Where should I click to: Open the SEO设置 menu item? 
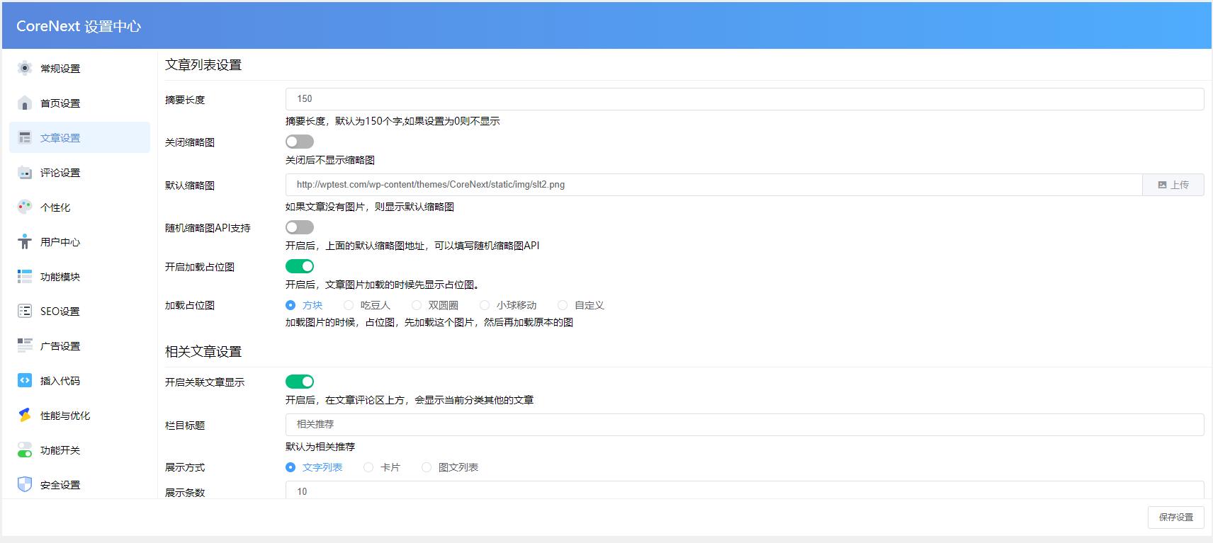tap(60, 311)
